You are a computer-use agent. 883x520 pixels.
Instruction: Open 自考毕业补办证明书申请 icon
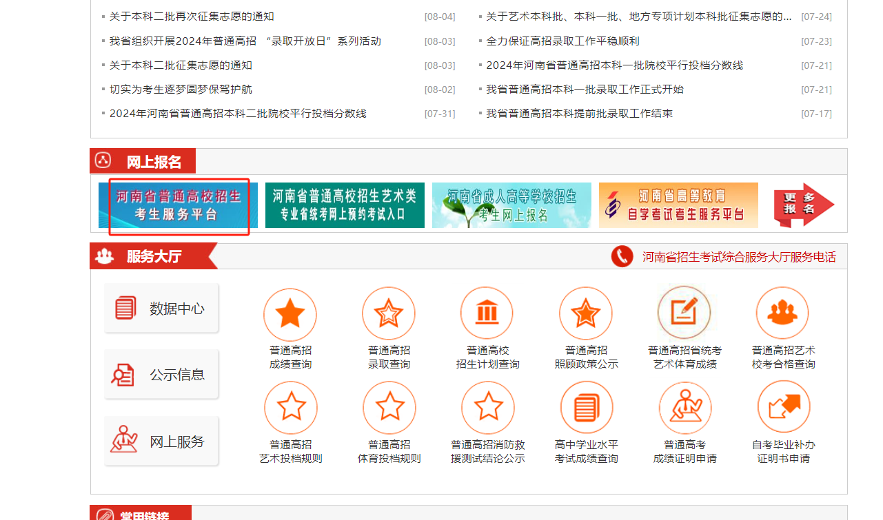783,408
